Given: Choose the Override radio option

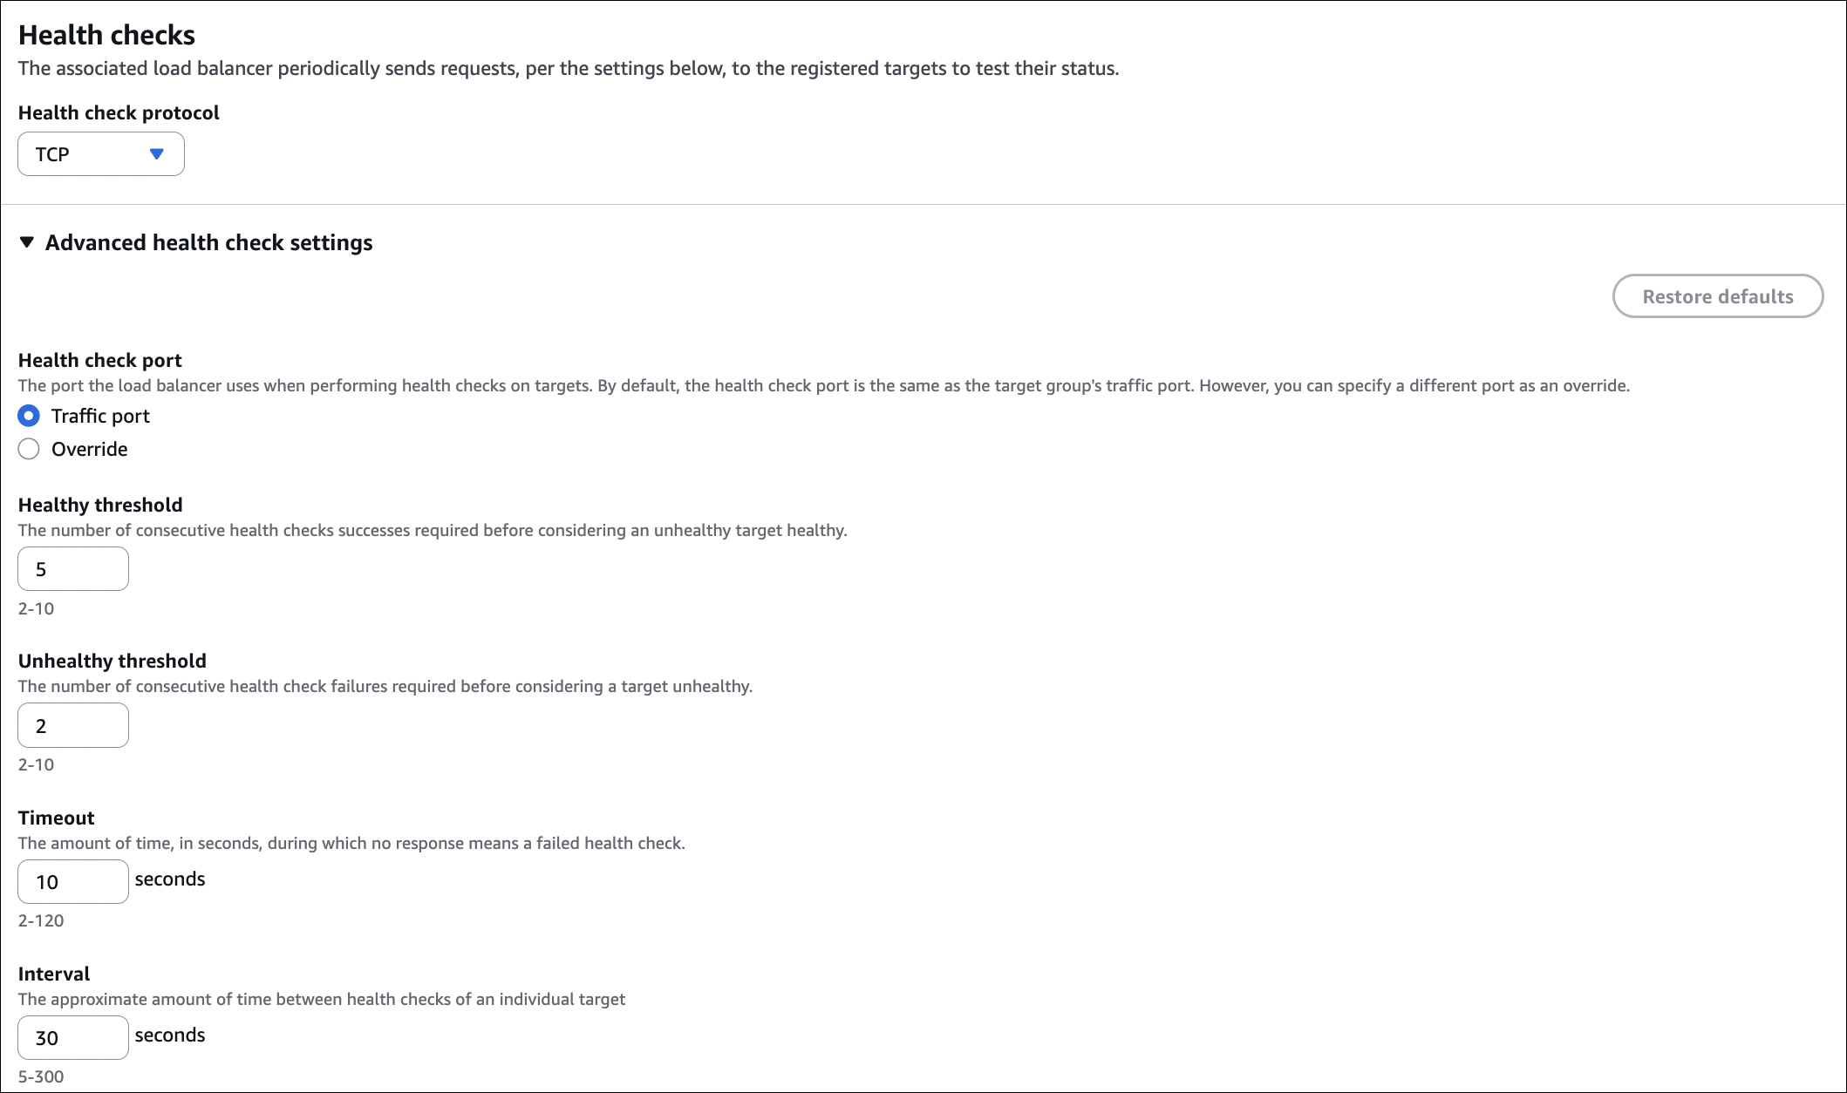Looking at the screenshot, I should click(x=29, y=449).
